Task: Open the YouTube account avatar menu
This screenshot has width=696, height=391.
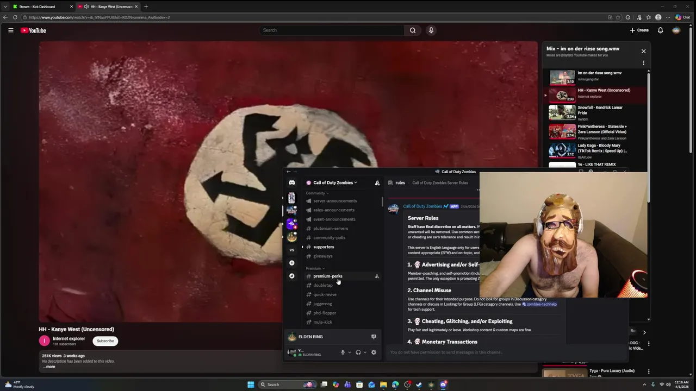Action: coord(676,30)
